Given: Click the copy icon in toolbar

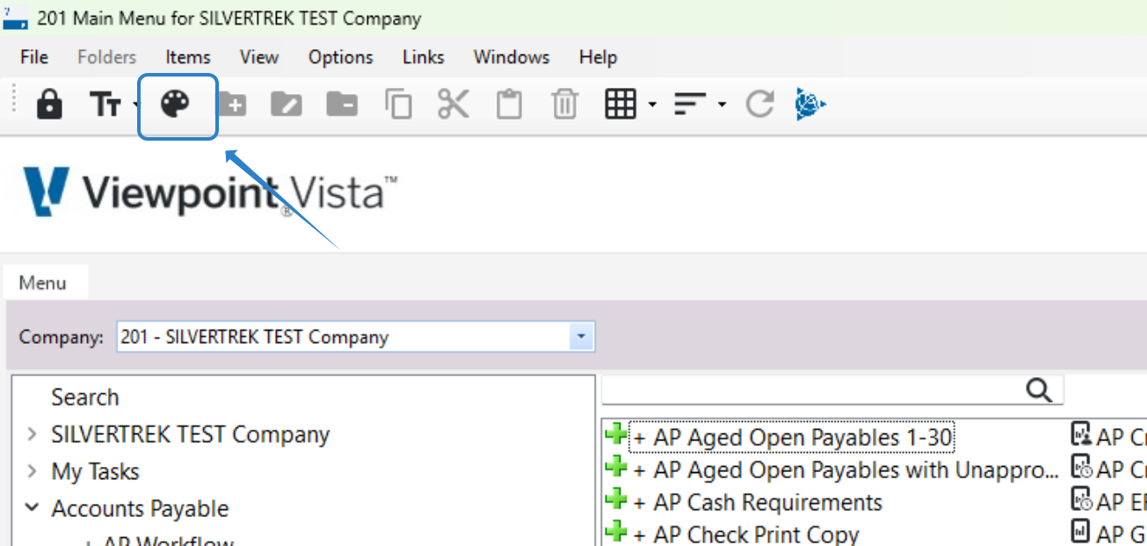Looking at the screenshot, I should coord(398,106).
